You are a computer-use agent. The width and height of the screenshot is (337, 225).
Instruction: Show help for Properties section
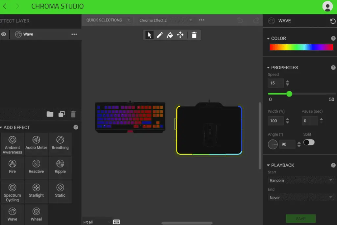pyautogui.click(x=333, y=68)
